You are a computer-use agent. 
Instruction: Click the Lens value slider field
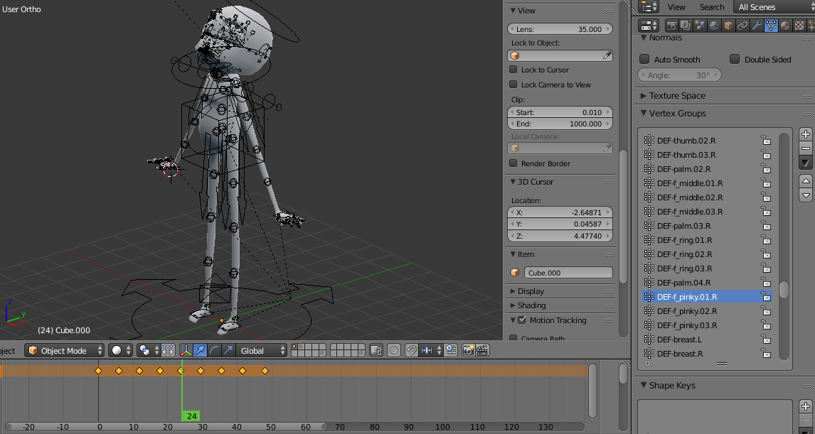pos(560,29)
